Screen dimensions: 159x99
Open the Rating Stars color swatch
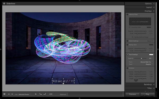151,45
